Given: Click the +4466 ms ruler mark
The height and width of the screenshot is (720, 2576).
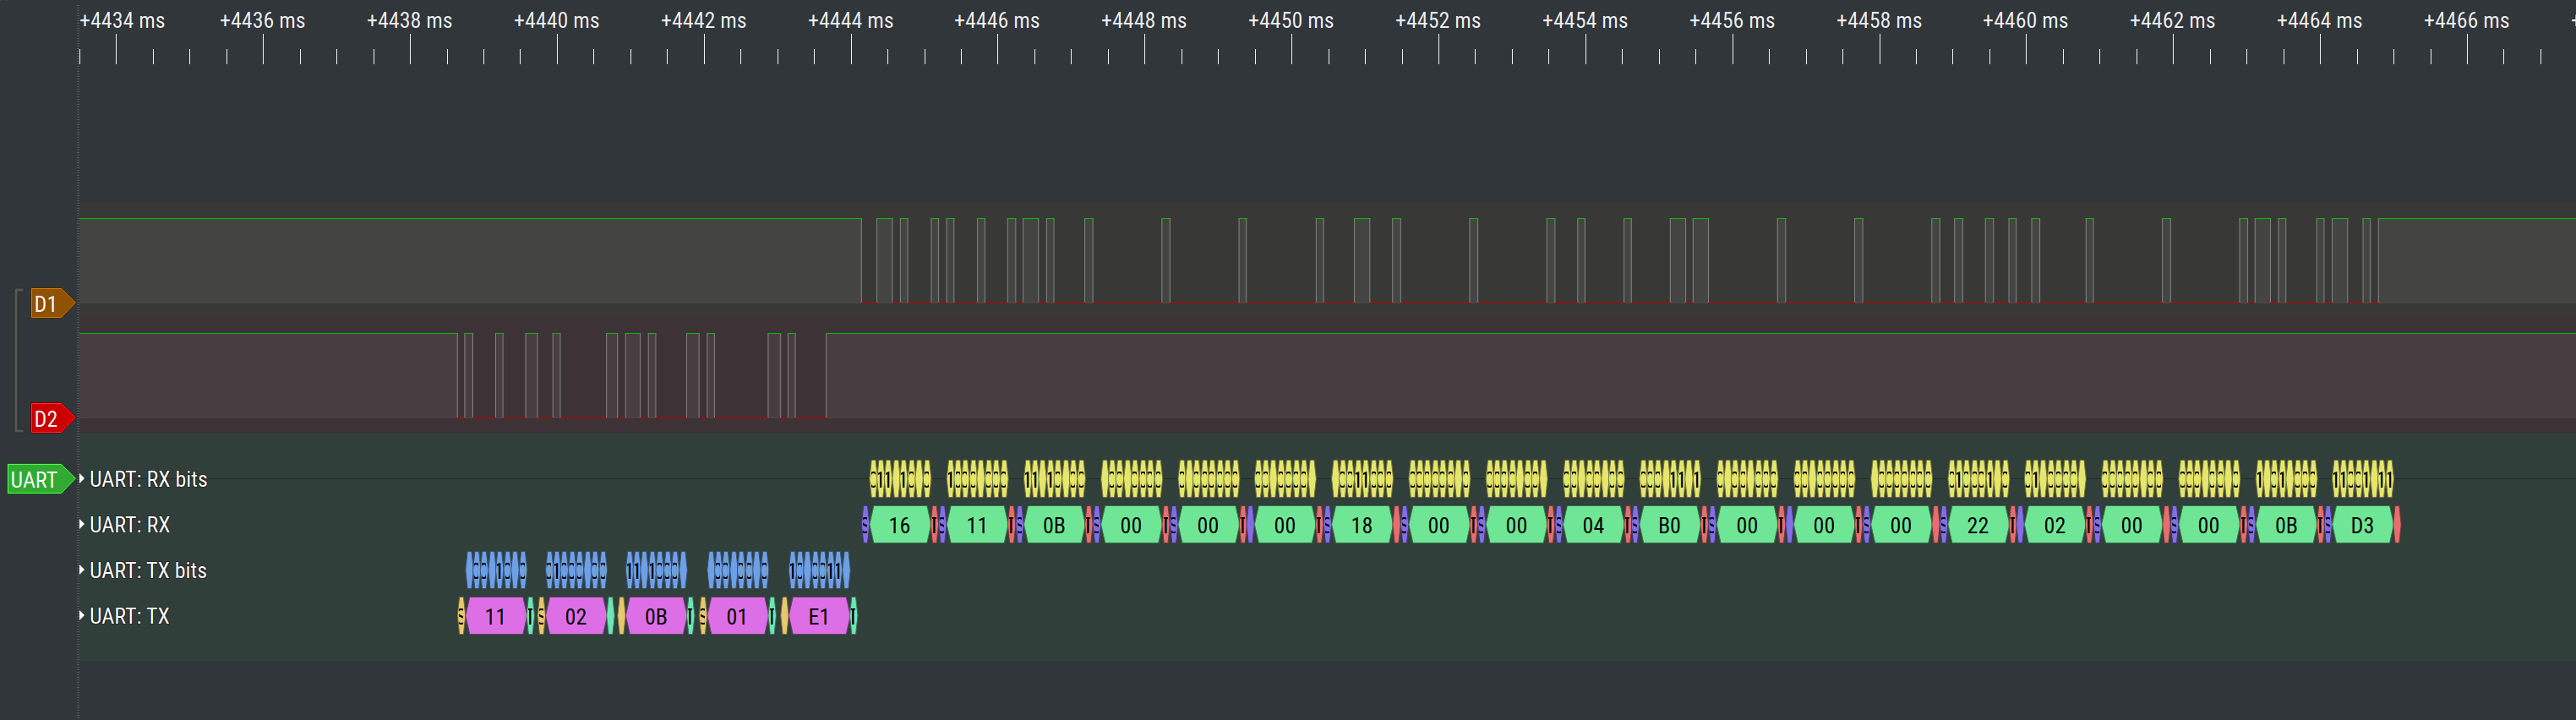Looking at the screenshot, I should point(2466,21).
